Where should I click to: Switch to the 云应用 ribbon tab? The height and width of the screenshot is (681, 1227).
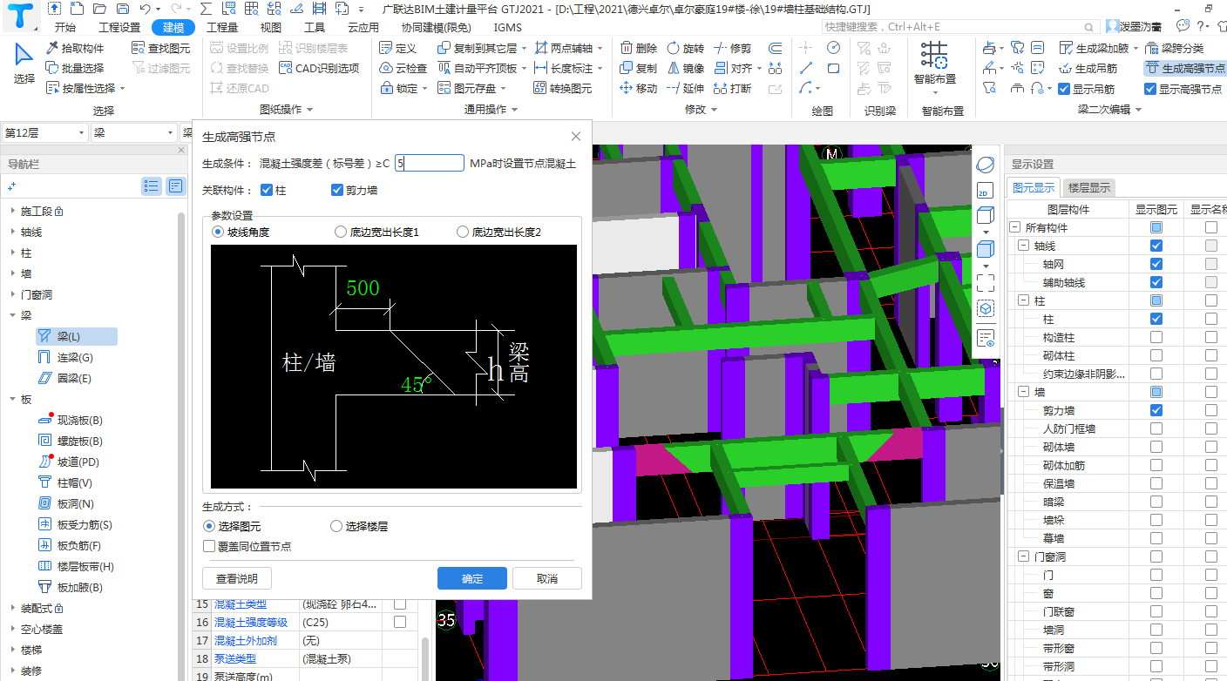pos(363,27)
